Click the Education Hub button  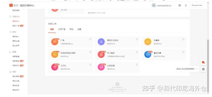197,5
